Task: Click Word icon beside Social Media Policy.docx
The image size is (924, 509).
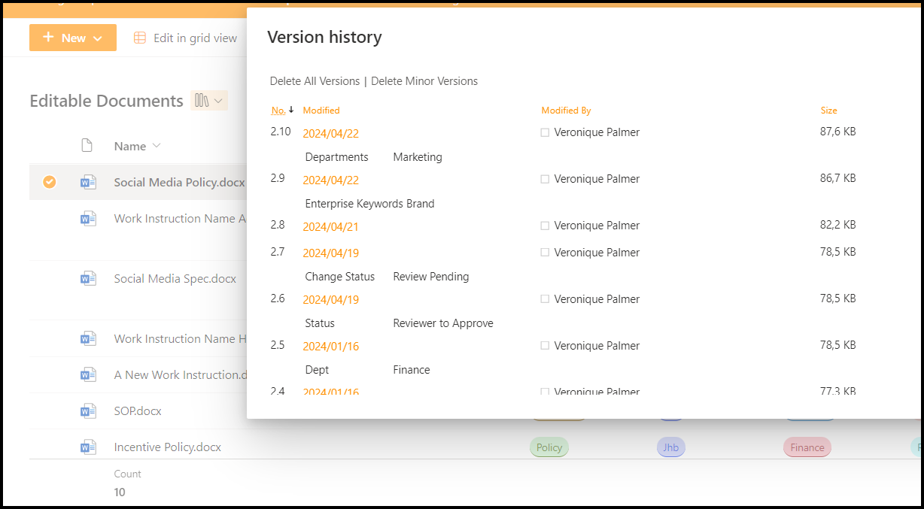Action: (x=88, y=182)
